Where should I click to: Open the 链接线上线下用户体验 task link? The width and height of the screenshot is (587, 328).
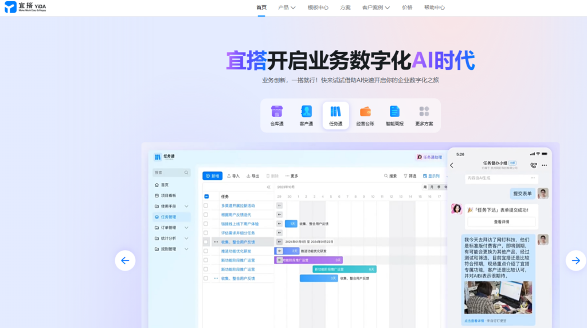(x=240, y=224)
